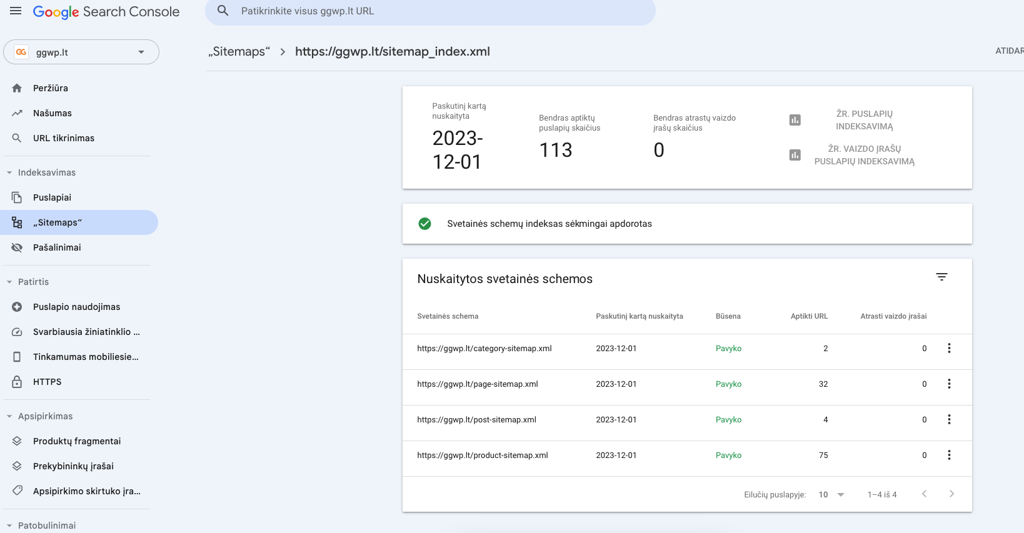Collapse the Apsipirkimas section
Screen dimensions: 1024x533
(9, 416)
